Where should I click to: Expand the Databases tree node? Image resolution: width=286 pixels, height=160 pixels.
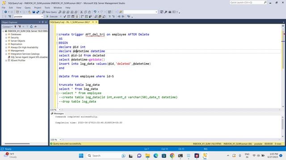point(6,34)
